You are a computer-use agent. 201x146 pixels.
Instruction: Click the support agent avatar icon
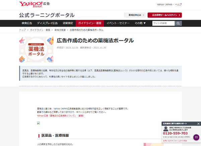pyautogui.click(x=165, y=129)
